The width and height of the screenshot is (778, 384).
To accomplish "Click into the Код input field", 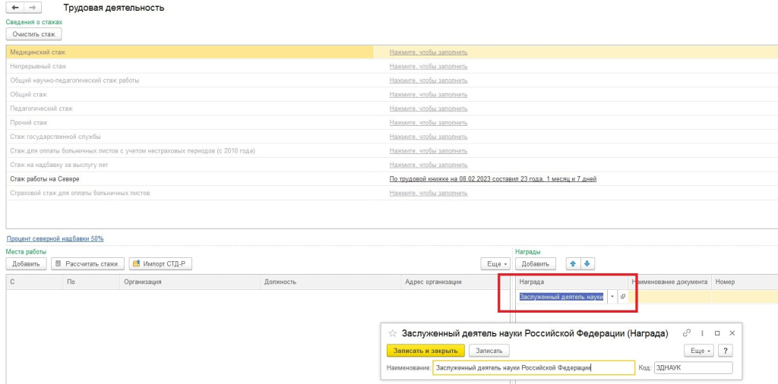I will 692,368.
